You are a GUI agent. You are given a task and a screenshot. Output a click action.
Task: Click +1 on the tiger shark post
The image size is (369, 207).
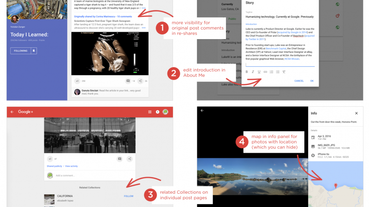click(77, 81)
